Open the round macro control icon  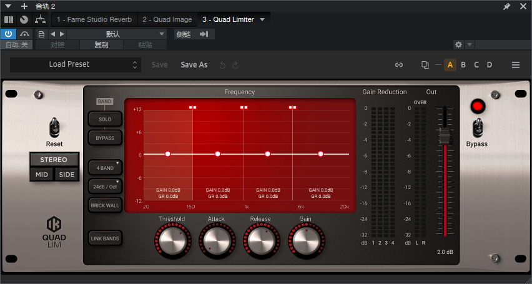(24, 20)
